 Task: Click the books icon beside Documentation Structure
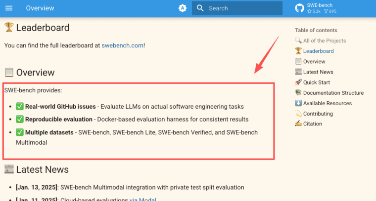pos(298,93)
